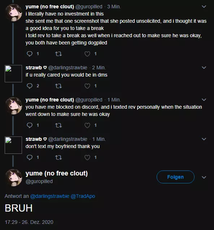The height and width of the screenshot is (230, 214).
Task: Like strawb's "if u really cared" tweet
Action: [x=87, y=86]
